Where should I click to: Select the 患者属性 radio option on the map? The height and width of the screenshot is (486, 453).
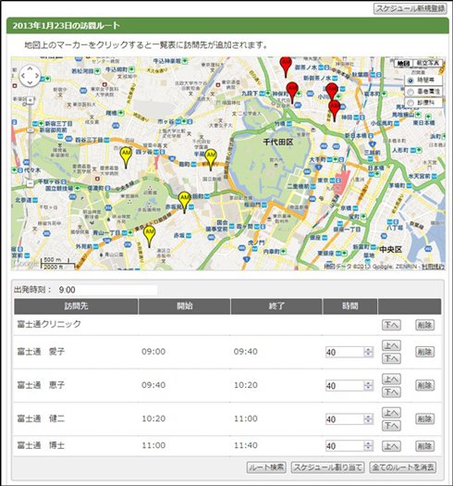(410, 92)
